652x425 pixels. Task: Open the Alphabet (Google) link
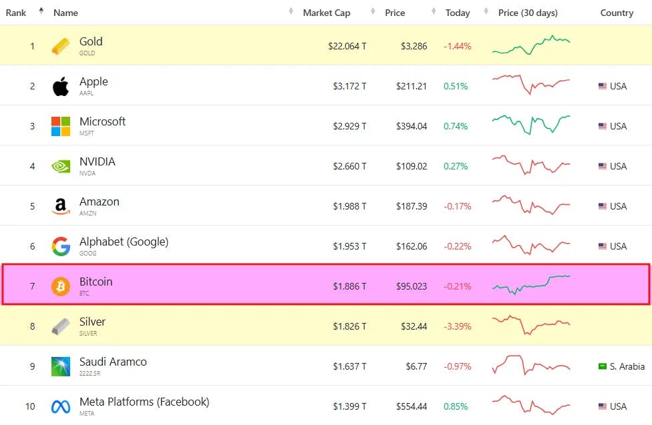click(124, 242)
